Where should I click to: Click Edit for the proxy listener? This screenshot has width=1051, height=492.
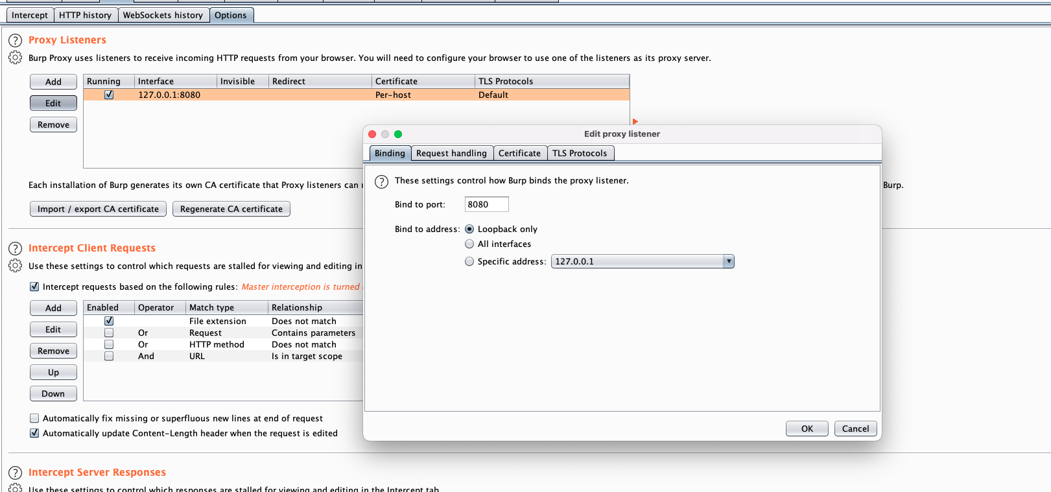pyautogui.click(x=53, y=103)
